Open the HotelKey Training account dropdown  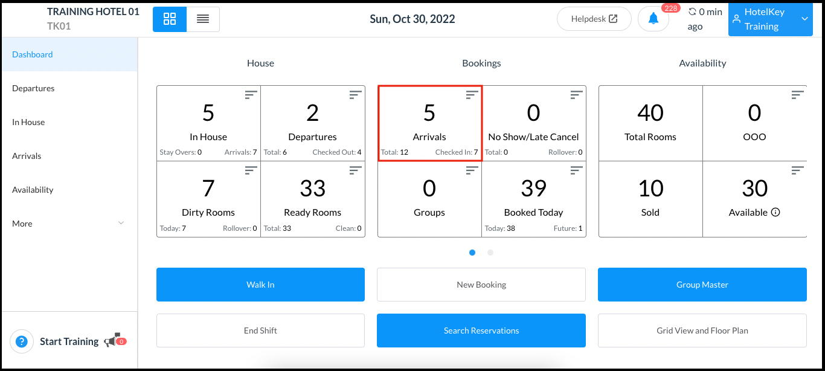tap(770, 19)
